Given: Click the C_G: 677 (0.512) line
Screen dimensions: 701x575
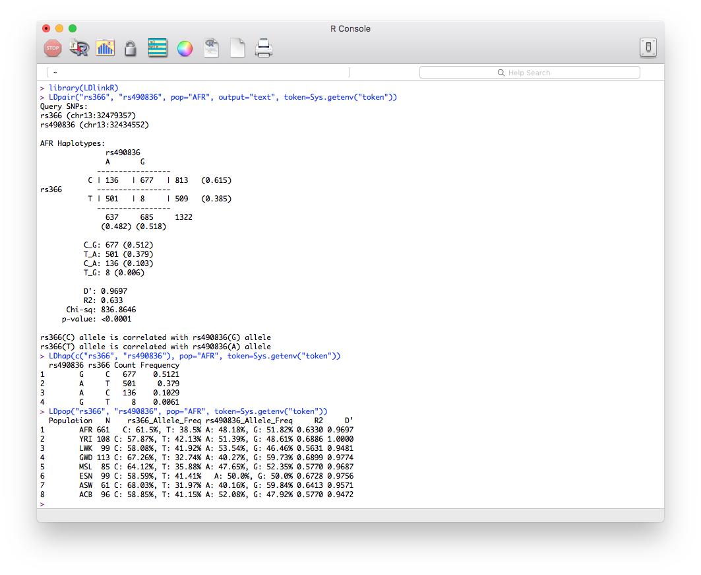Looking at the screenshot, I should pyautogui.click(x=119, y=245).
